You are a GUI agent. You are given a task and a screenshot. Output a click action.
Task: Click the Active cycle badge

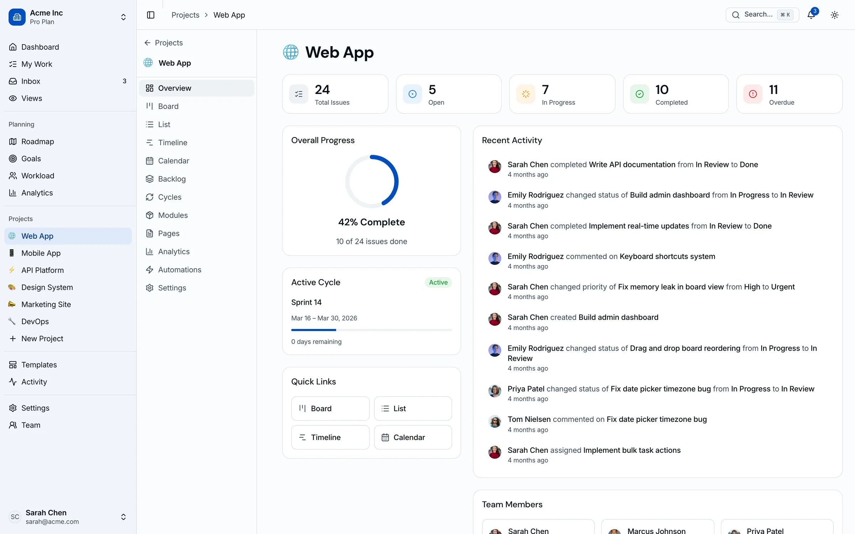pyautogui.click(x=438, y=282)
